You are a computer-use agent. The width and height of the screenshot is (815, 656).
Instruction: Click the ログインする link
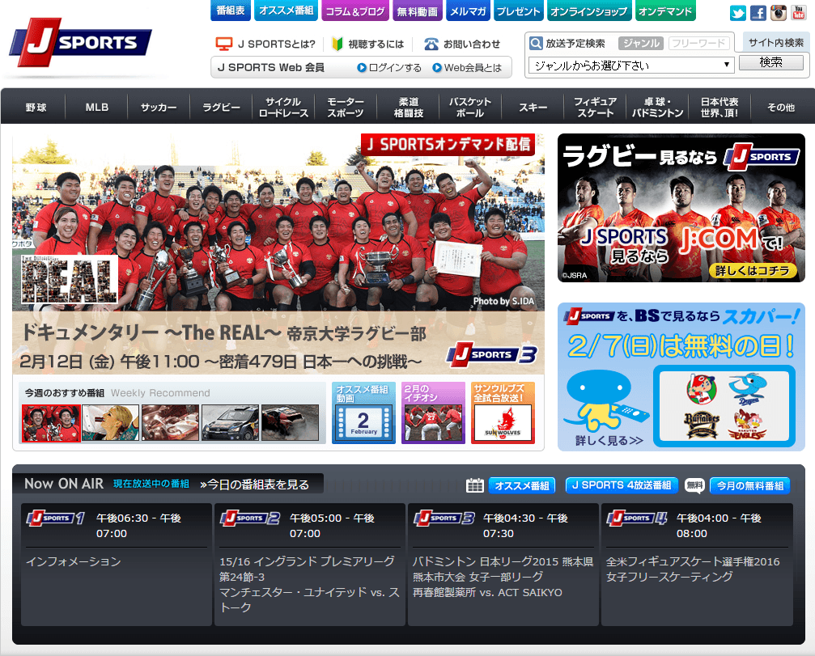pos(395,67)
